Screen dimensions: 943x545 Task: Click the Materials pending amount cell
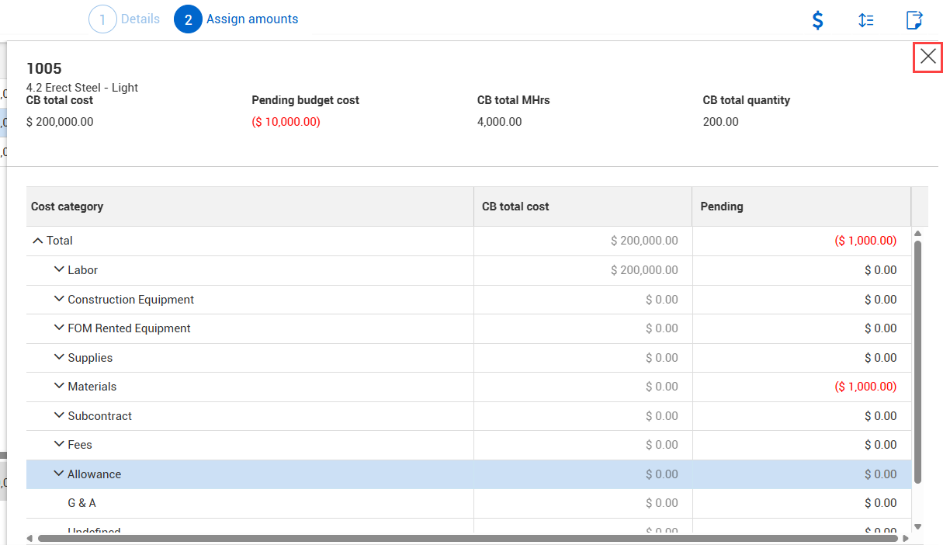(800, 387)
